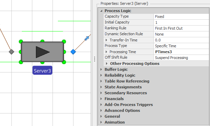Select the gray input node of Server3
The image size is (210, 126).
click(11, 52)
